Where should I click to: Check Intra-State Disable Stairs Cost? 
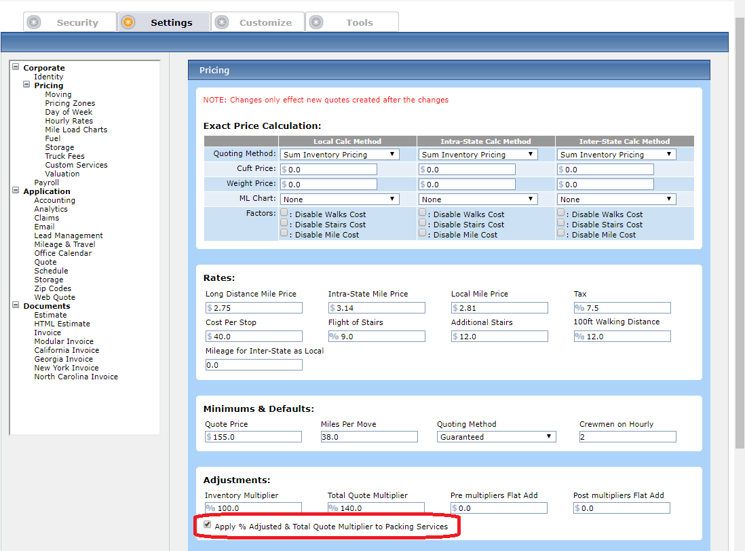click(423, 223)
